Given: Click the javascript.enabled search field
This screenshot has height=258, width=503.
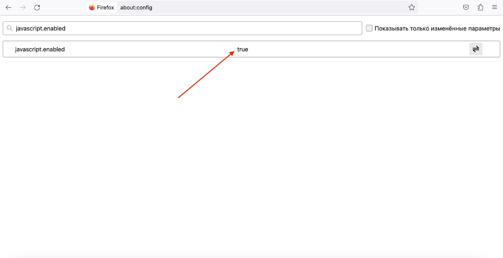Looking at the screenshot, I should (182, 28).
